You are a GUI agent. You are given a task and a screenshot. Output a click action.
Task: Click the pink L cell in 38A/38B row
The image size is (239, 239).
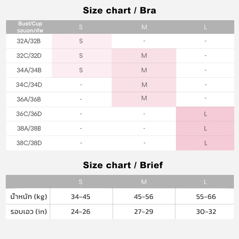[206, 128]
